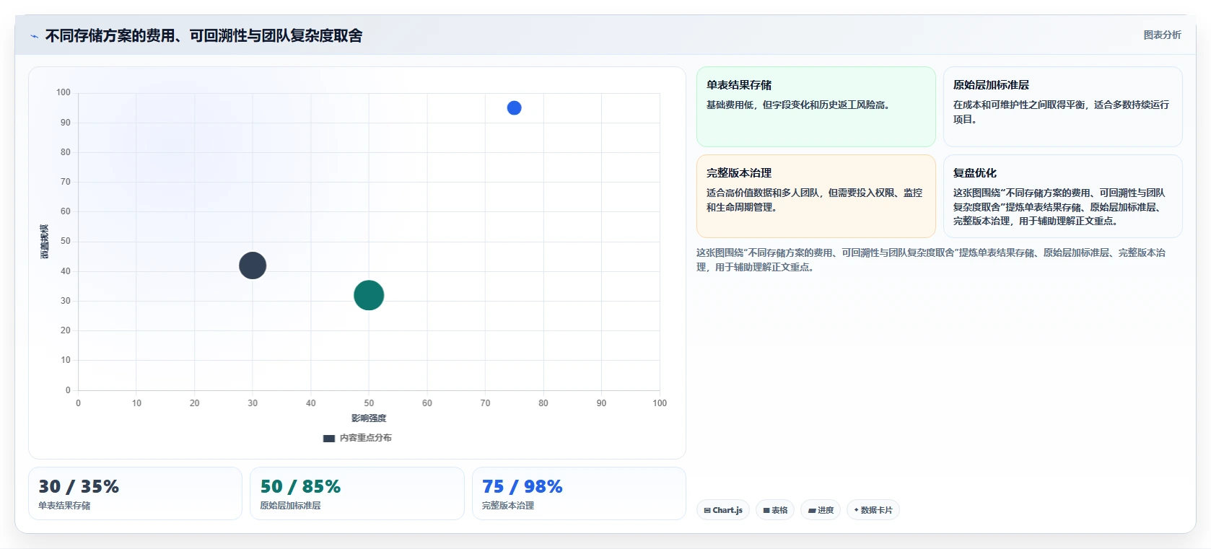Open the 图表分析 label in header
The height and width of the screenshot is (549, 1211).
1162,35
